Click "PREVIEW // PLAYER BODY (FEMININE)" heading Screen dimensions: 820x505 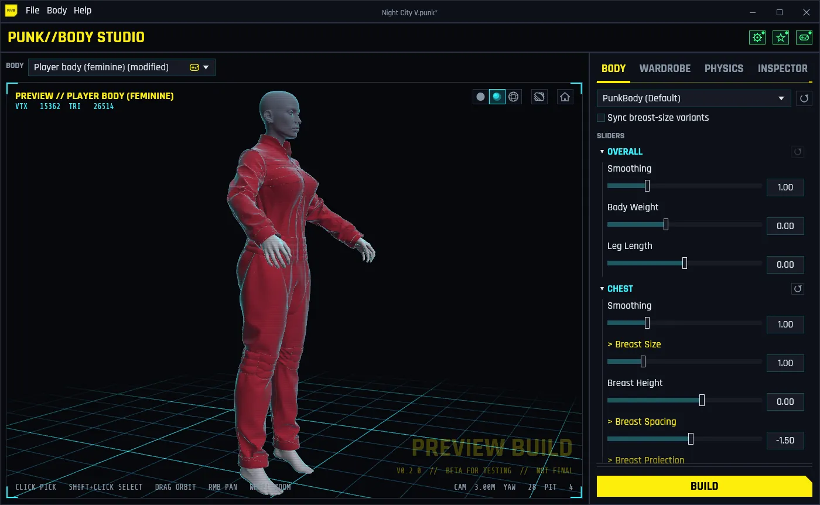tap(94, 96)
